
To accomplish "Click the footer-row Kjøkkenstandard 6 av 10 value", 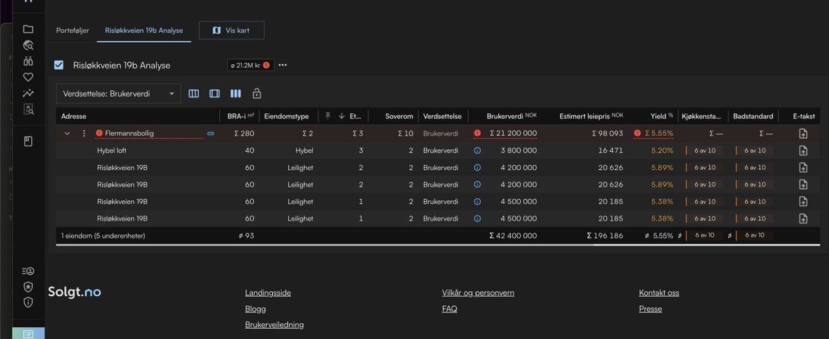I will point(704,235).
